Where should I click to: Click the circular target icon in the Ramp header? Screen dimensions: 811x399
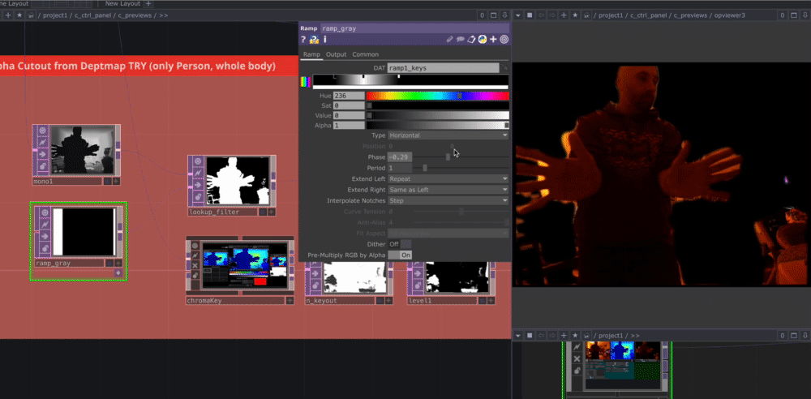(x=504, y=39)
